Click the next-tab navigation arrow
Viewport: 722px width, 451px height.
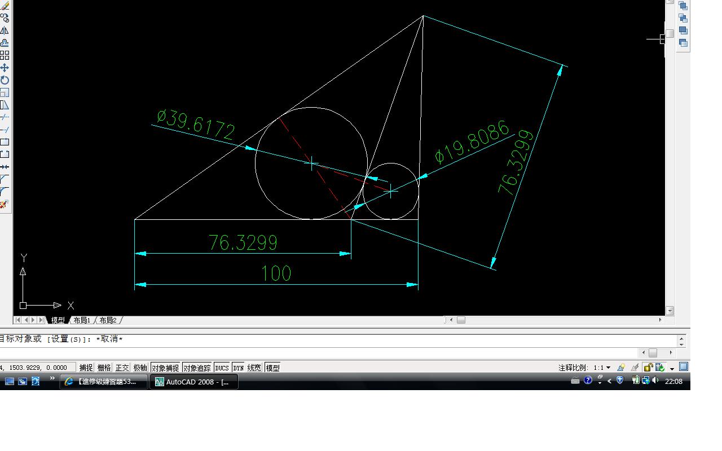[x=33, y=320]
